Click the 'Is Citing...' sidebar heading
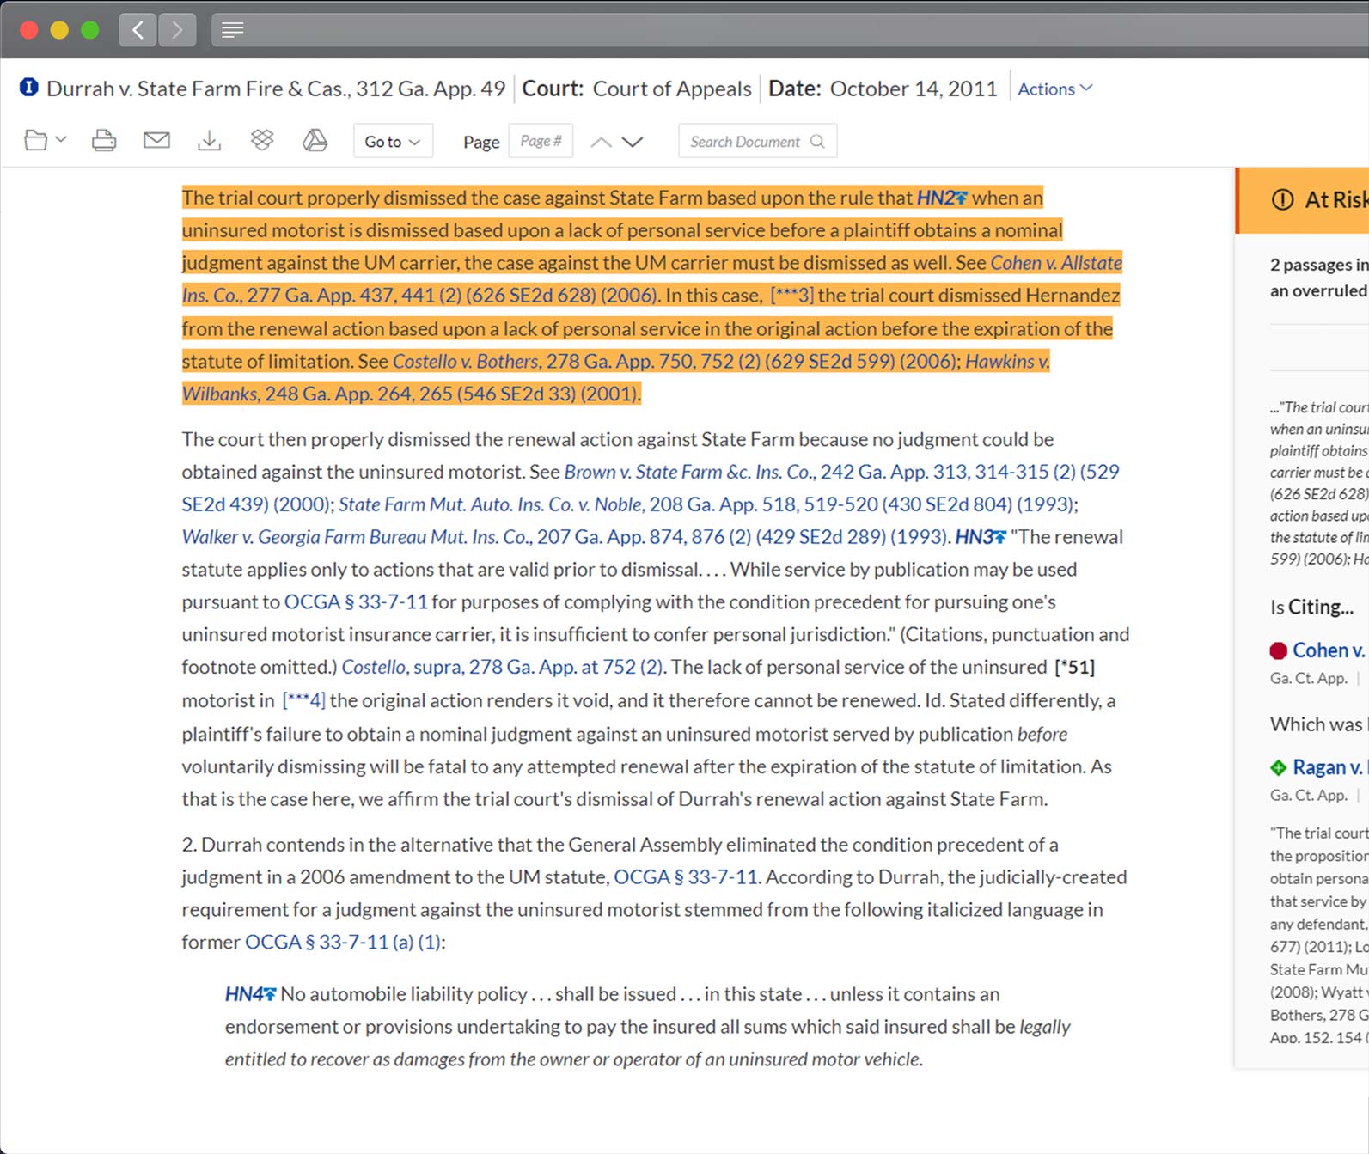The width and height of the screenshot is (1369, 1154). click(x=1311, y=608)
